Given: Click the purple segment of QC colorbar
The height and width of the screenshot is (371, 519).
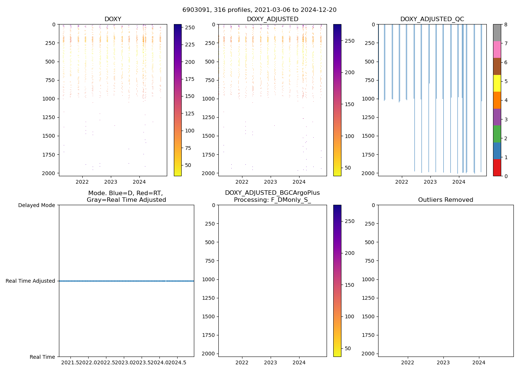Looking at the screenshot, I should click(x=497, y=117).
